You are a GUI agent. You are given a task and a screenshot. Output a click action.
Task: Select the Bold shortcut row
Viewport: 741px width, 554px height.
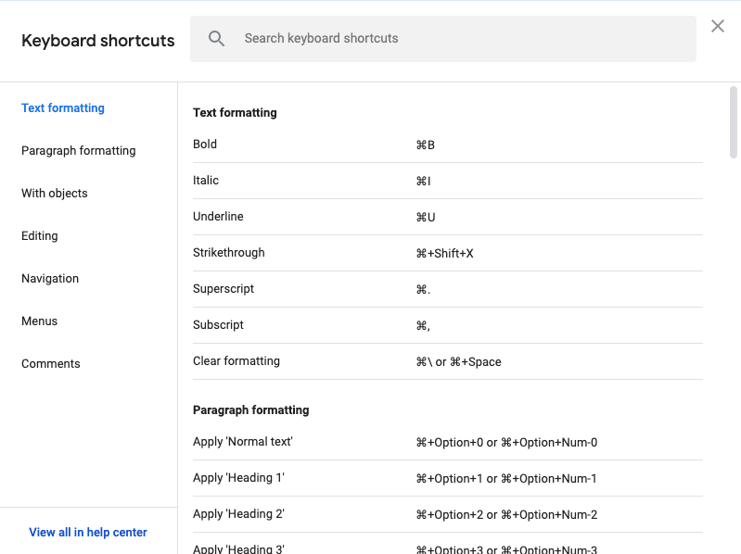pos(447,145)
